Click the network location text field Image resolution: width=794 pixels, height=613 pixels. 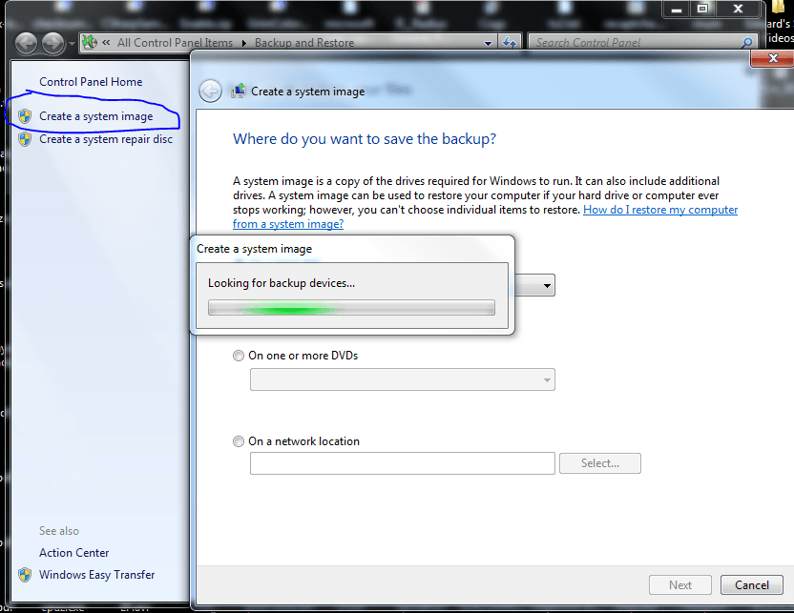click(402, 463)
